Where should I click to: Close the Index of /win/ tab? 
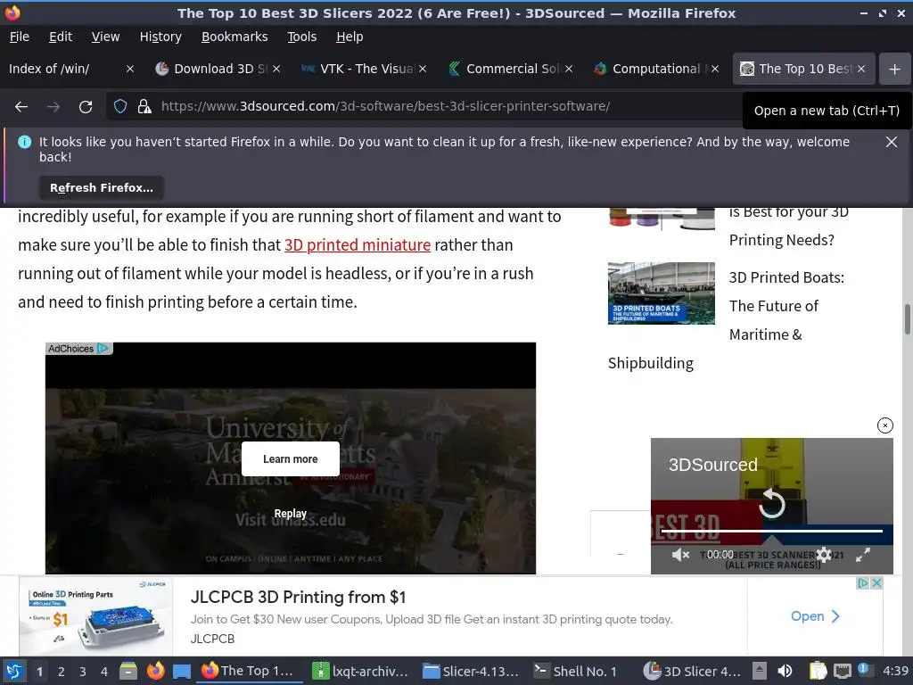(x=130, y=69)
